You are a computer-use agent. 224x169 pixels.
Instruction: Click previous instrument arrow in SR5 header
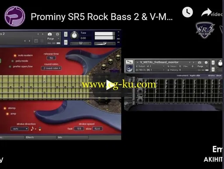(x=38, y=34)
